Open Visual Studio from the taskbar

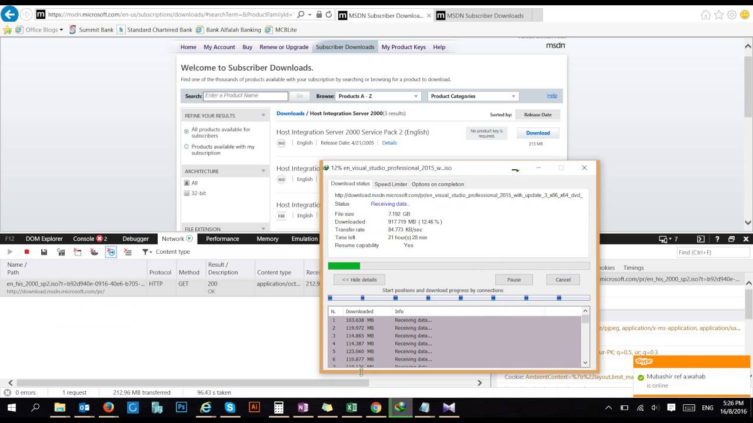pyautogui.click(x=449, y=407)
